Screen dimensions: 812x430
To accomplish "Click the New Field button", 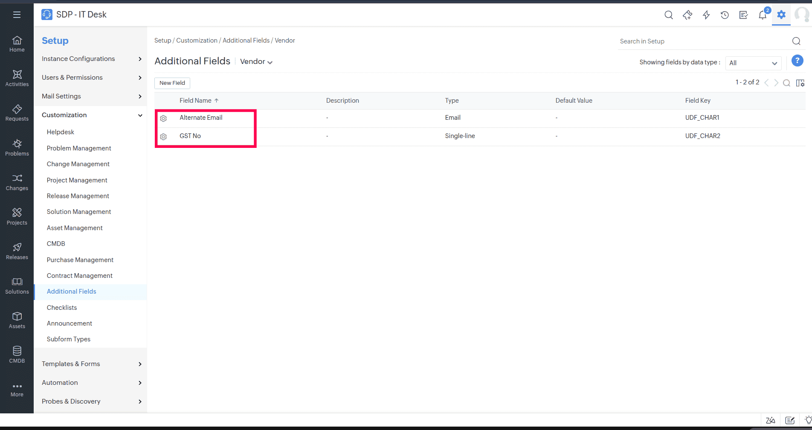I will [172, 83].
